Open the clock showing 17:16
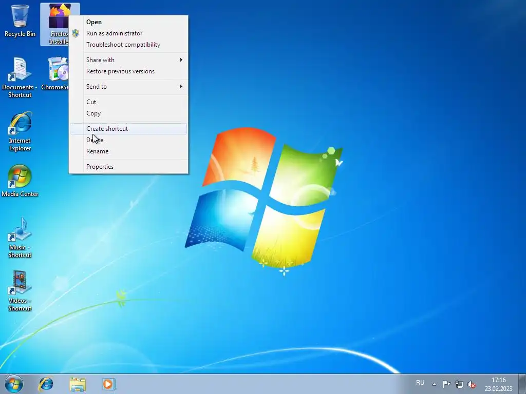Image resolution: width=526 pixels, height=394 pixels. [498, 384]
